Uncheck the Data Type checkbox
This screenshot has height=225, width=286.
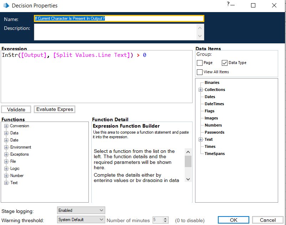(x=225, y=63)
